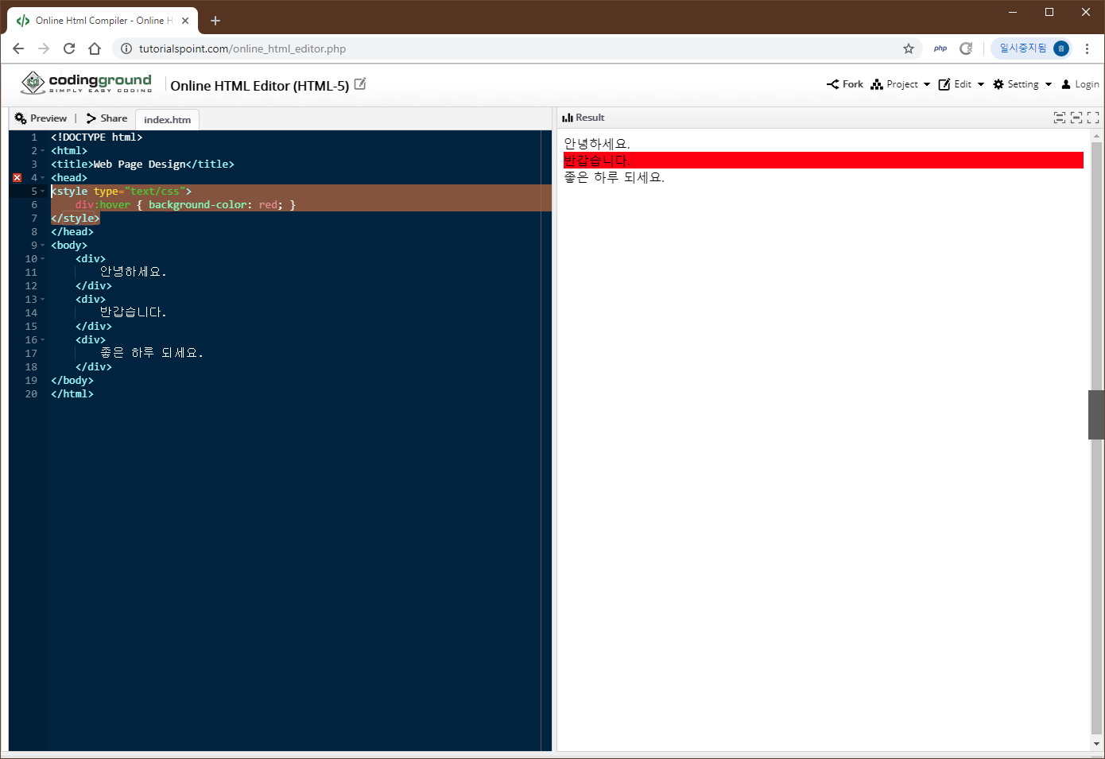Maximize the browser window
Image resolution: width=1105 pixels, height=759 pixels.
point(1049,12)
